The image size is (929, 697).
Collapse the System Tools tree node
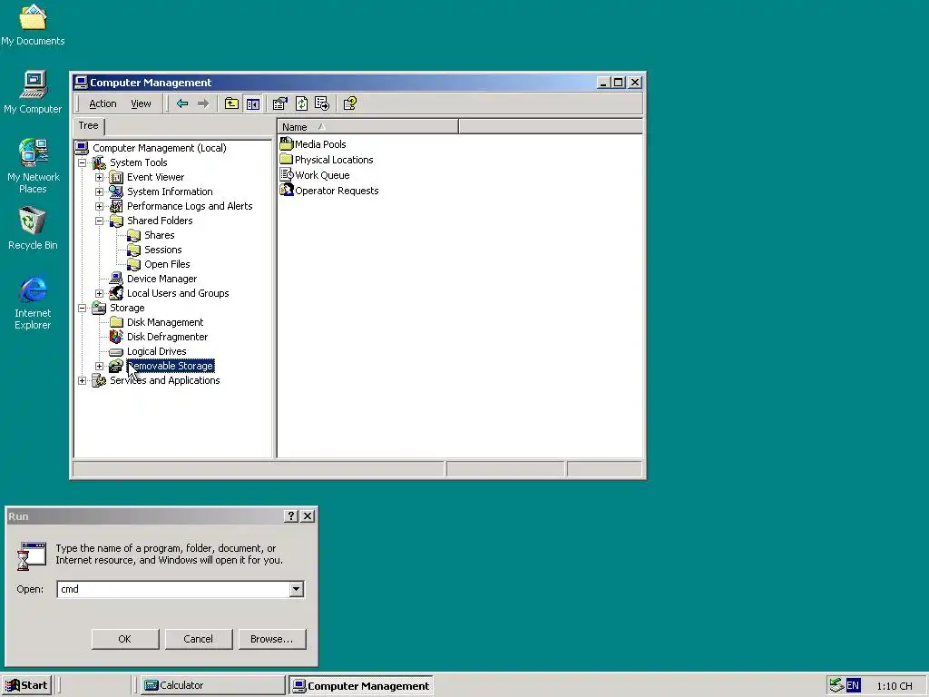83,162
